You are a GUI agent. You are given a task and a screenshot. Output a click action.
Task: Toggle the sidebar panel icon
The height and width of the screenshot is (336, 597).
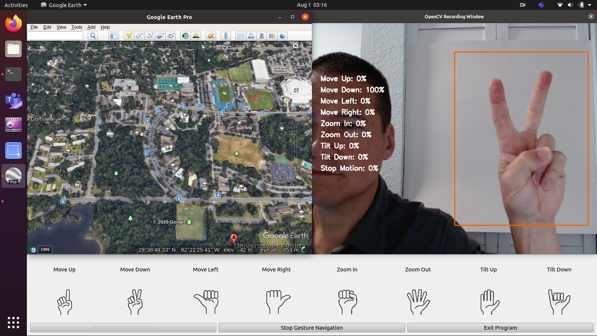pyautogui.click(x=113, y=36)
